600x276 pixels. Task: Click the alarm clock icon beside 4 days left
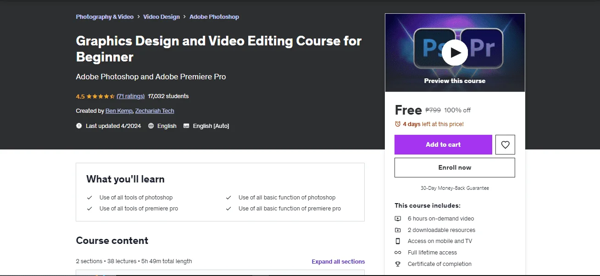point(398,124)
